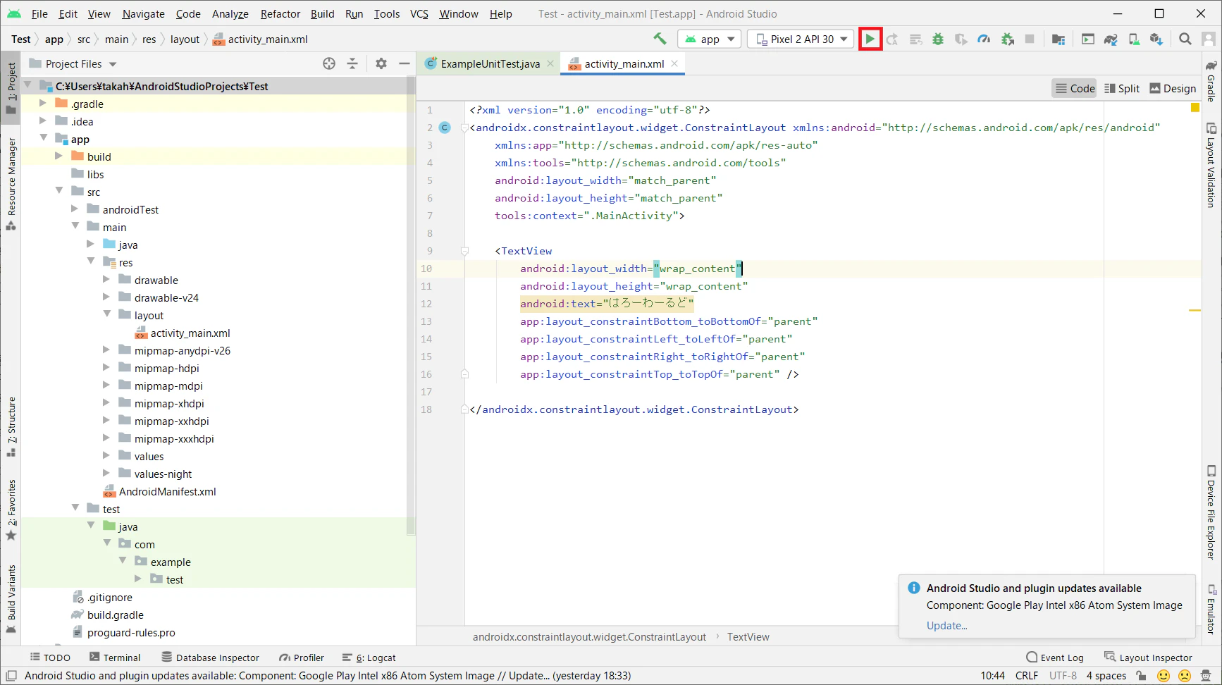This screenshot has height=685, width=1222.
Task: Click the green Run app button
Action: point(870,39)
